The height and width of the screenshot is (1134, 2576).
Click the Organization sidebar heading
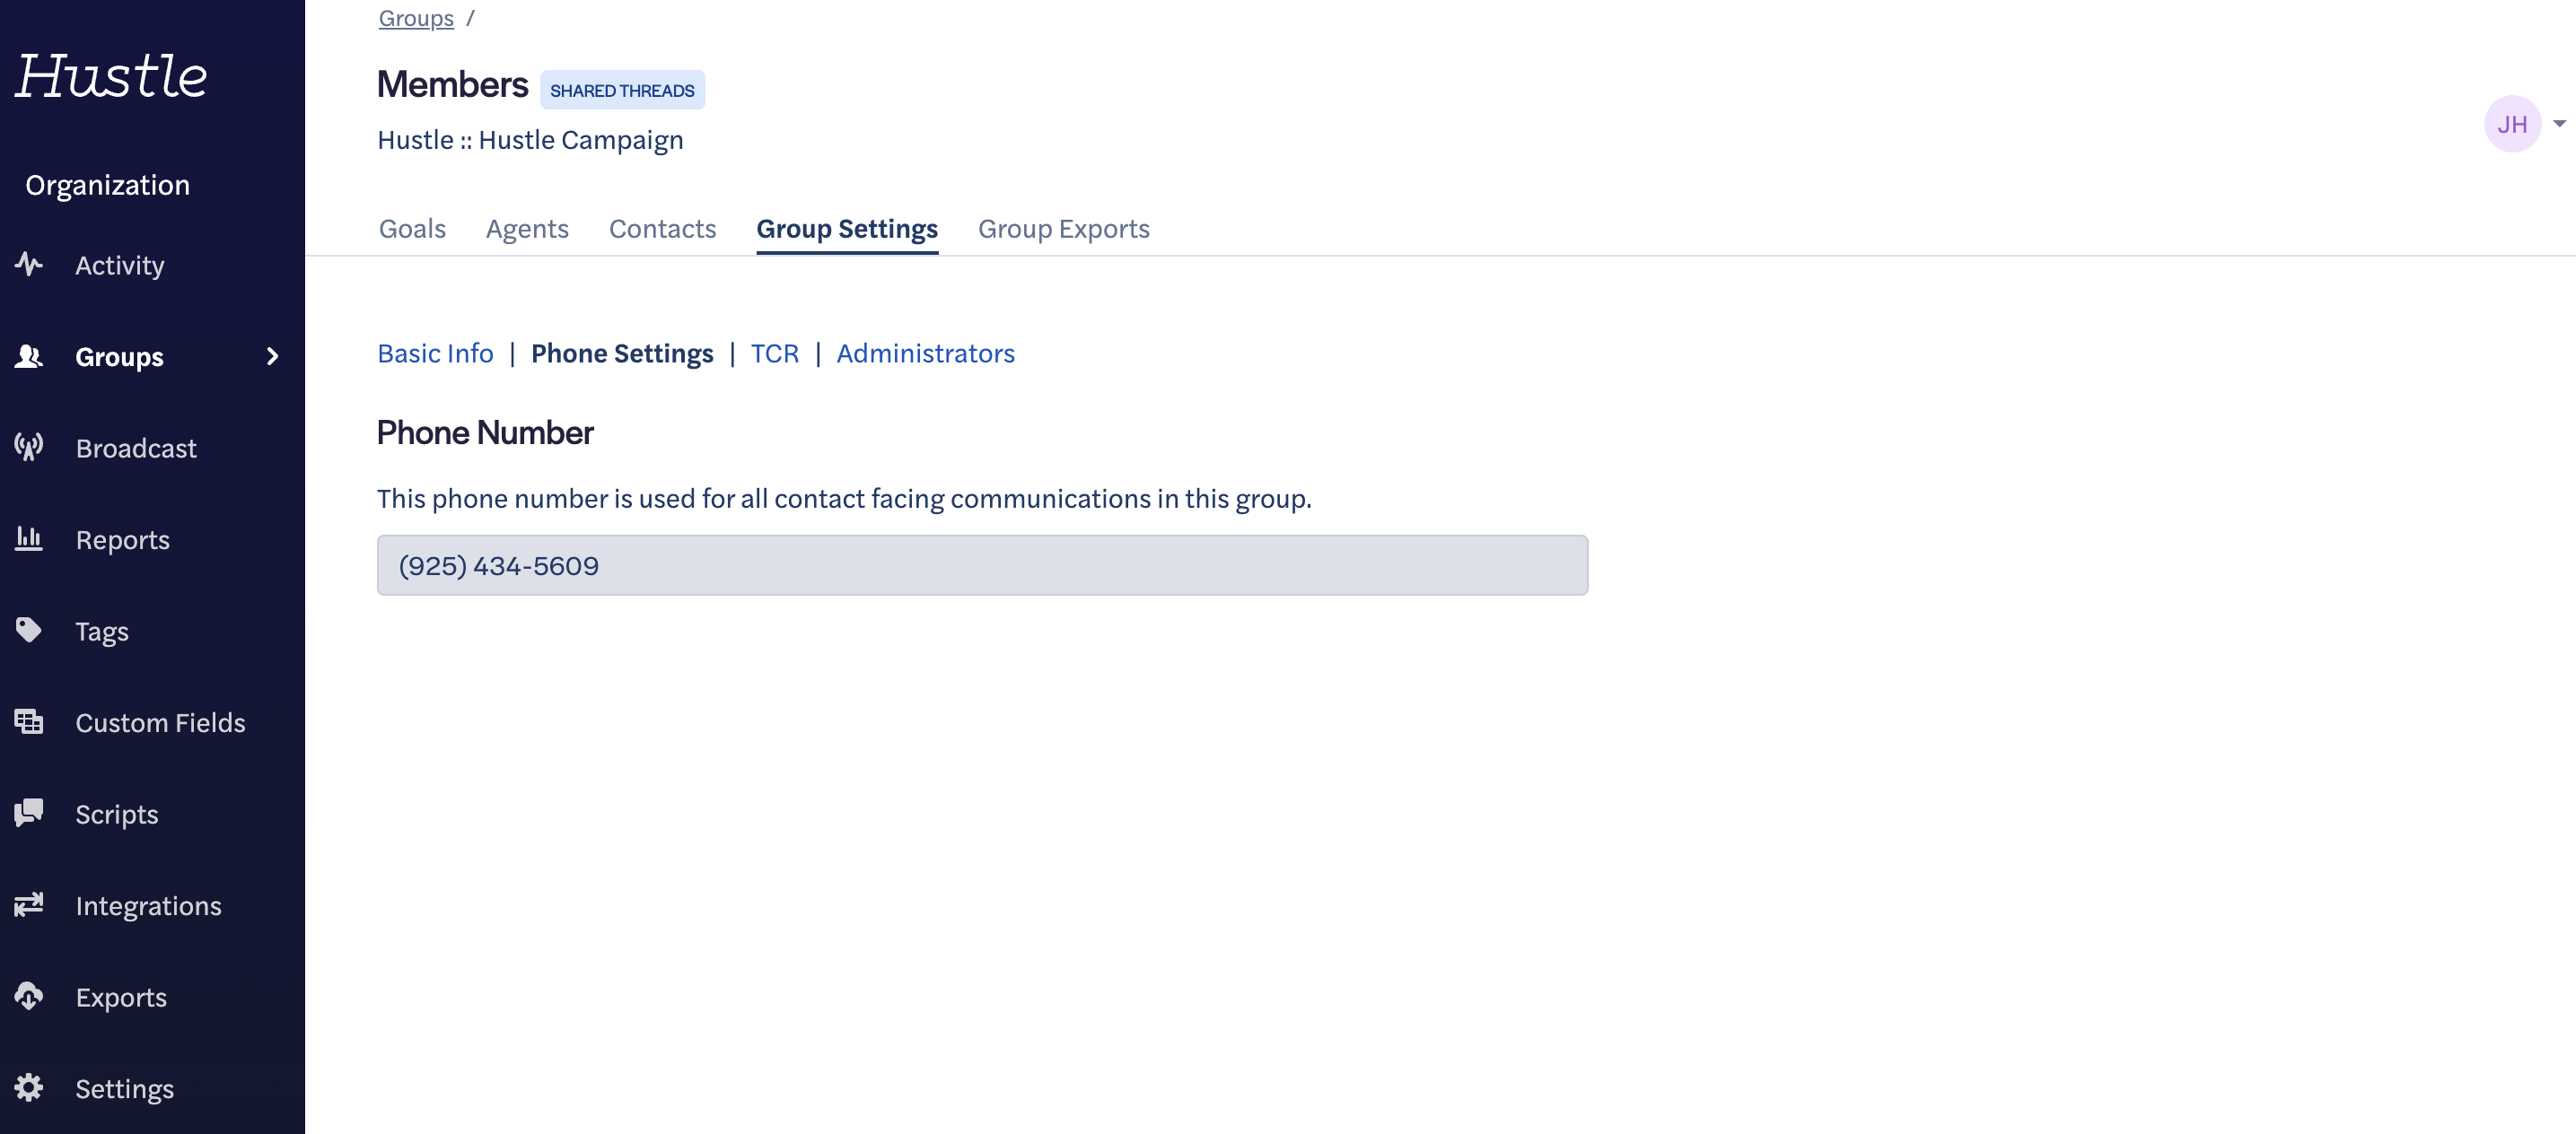pos(107,185)
